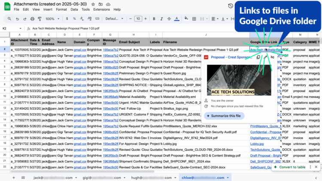
Task: Open horizontal align dropdown
Action: tap(215, 19)
